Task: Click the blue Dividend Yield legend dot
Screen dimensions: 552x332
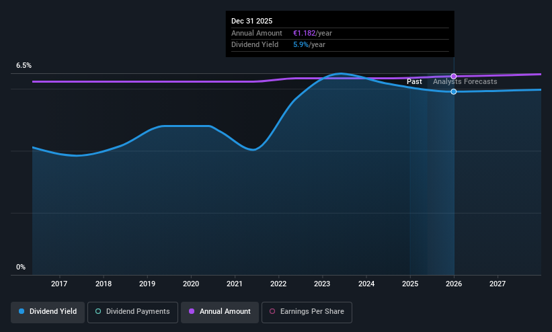Action: point(22,311)
